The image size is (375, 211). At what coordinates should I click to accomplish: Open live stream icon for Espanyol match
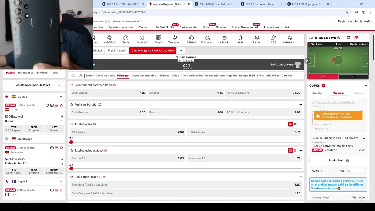47,105
